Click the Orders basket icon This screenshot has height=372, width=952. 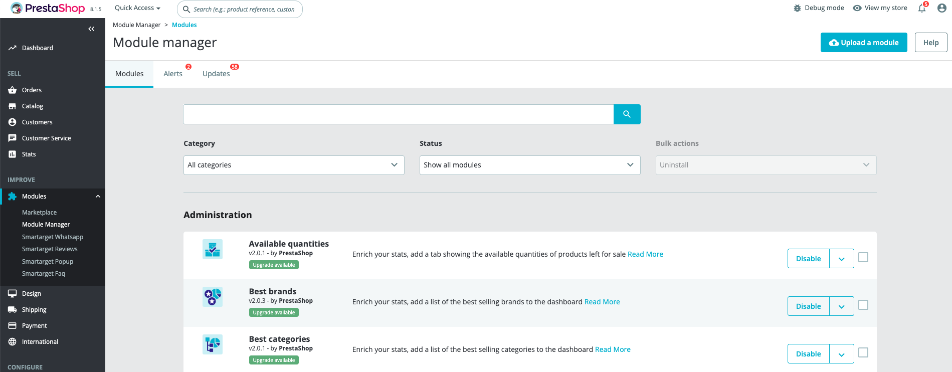[x=13, y=90]
